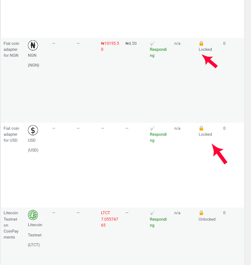Click the checkmark icon for NGN adapter

click(x=152, y=44)
